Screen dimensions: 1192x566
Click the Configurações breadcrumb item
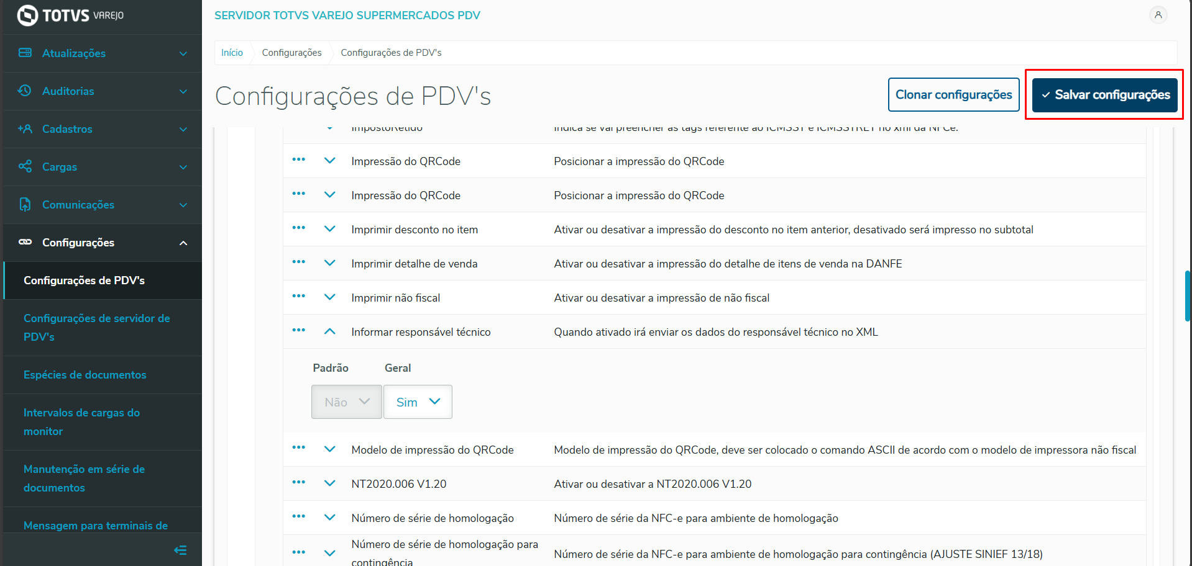pyautogui.click(x=291, y=53)
